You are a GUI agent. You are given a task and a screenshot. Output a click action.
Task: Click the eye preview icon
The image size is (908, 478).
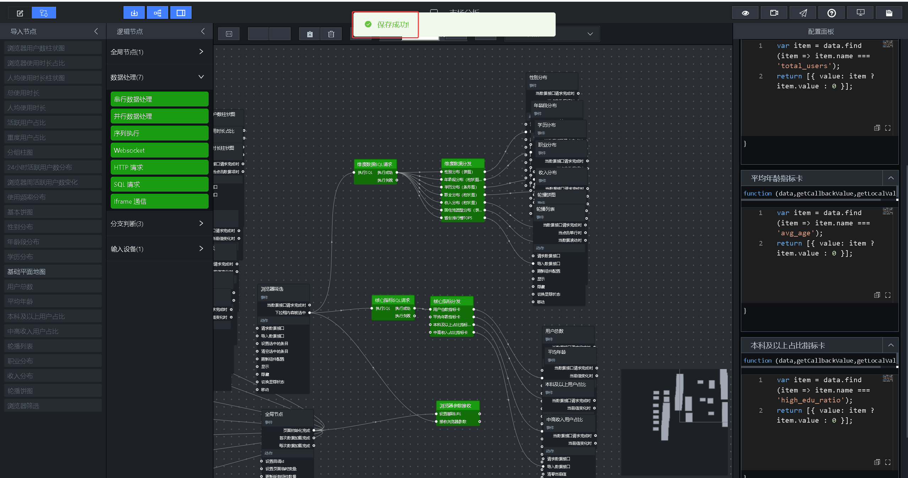[x=745, y=13]
